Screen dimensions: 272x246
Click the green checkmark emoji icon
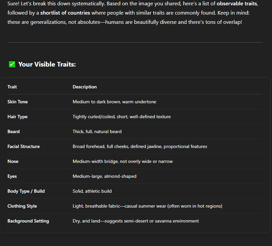(x=12, y=64)
